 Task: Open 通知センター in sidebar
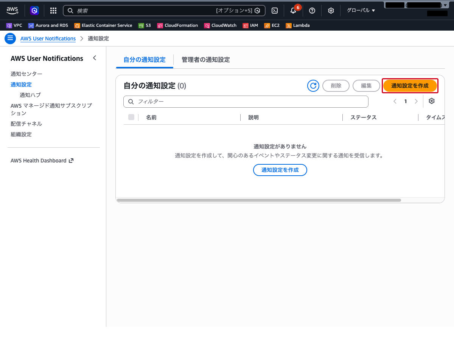coord(26,74)
